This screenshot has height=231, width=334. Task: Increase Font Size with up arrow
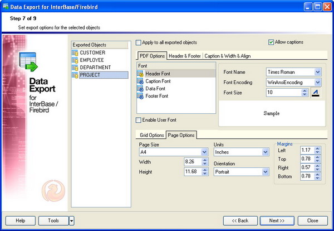(304, 90)
